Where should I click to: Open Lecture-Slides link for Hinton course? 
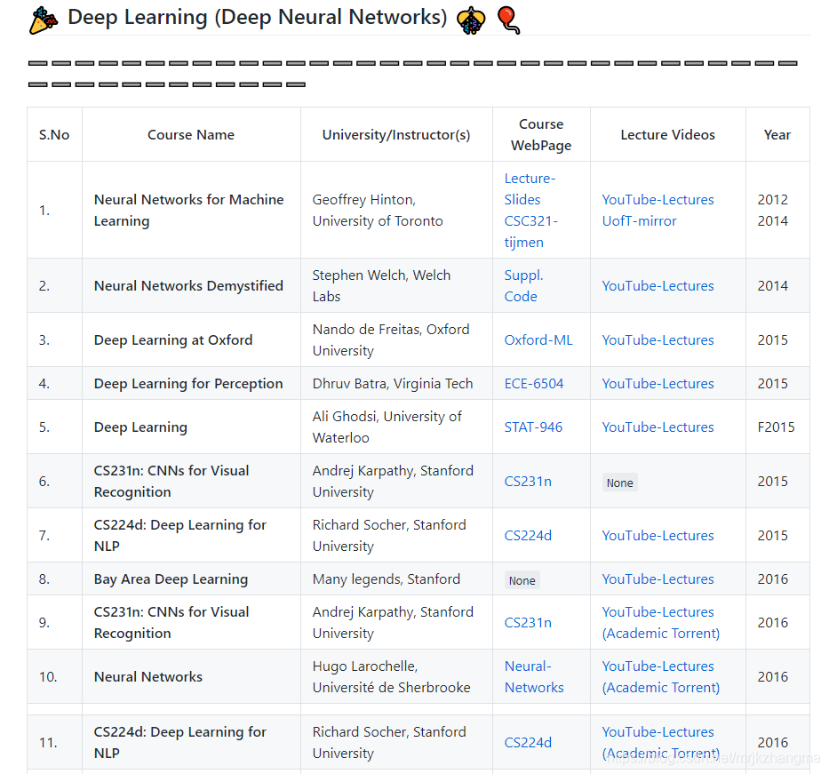(530, 188)
